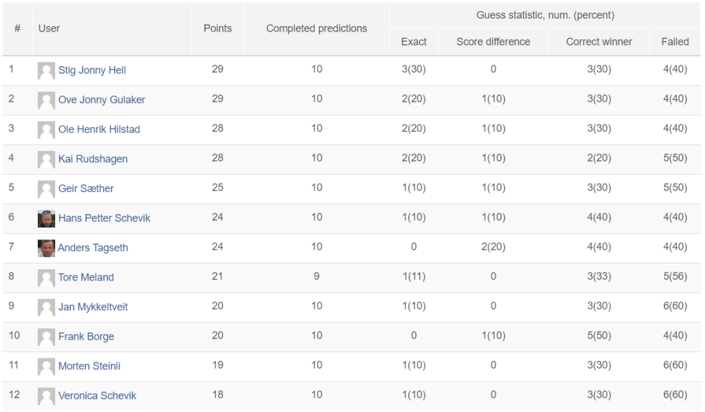Click Stig Jonny Hell's avatar icon
This screenshot has height=412, width=705.
(46, 71)
